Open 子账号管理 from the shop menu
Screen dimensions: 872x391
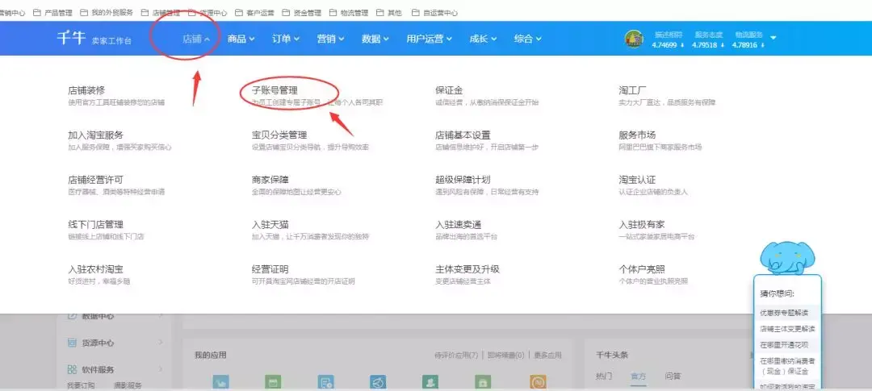coord(275,90)
